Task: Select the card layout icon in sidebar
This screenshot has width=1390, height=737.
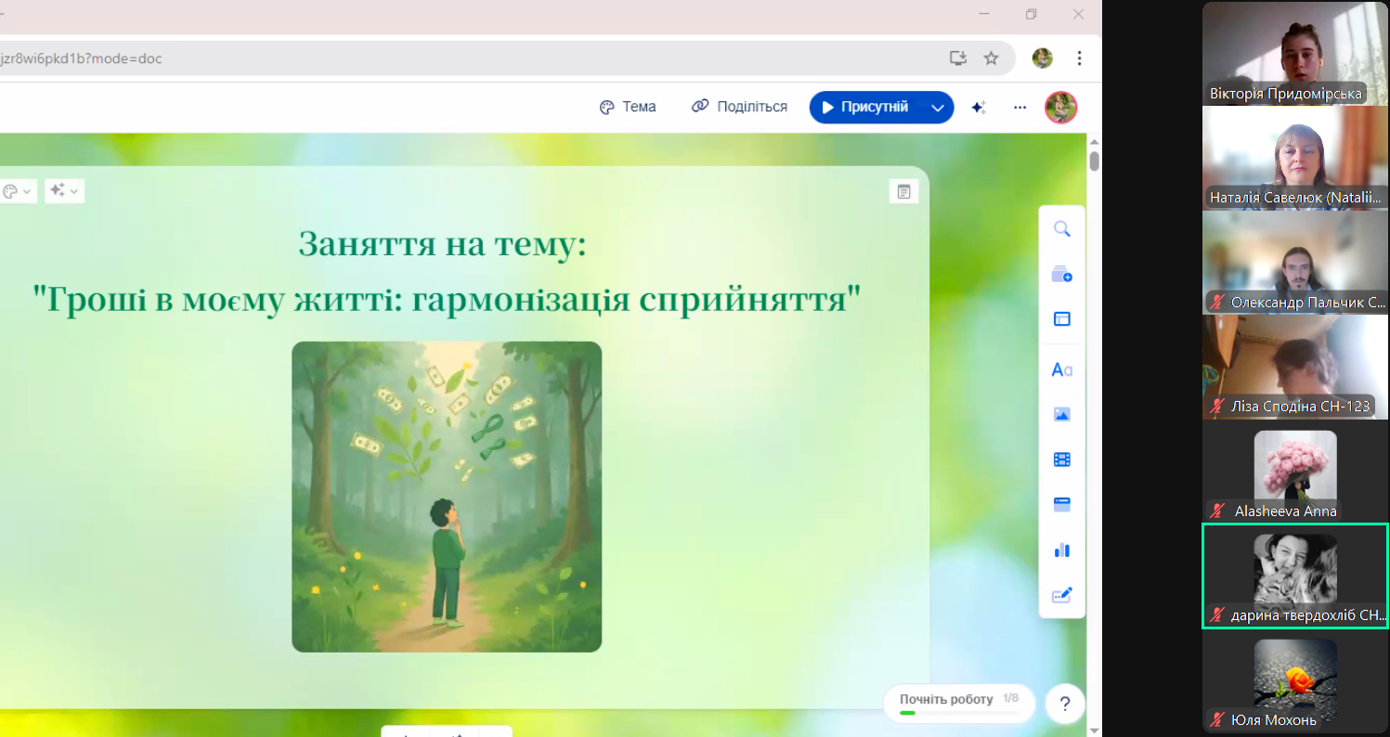Action: [x=1061, y=318]
